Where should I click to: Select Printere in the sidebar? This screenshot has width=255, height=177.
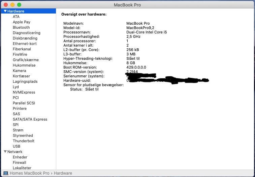tap(20, 108)
